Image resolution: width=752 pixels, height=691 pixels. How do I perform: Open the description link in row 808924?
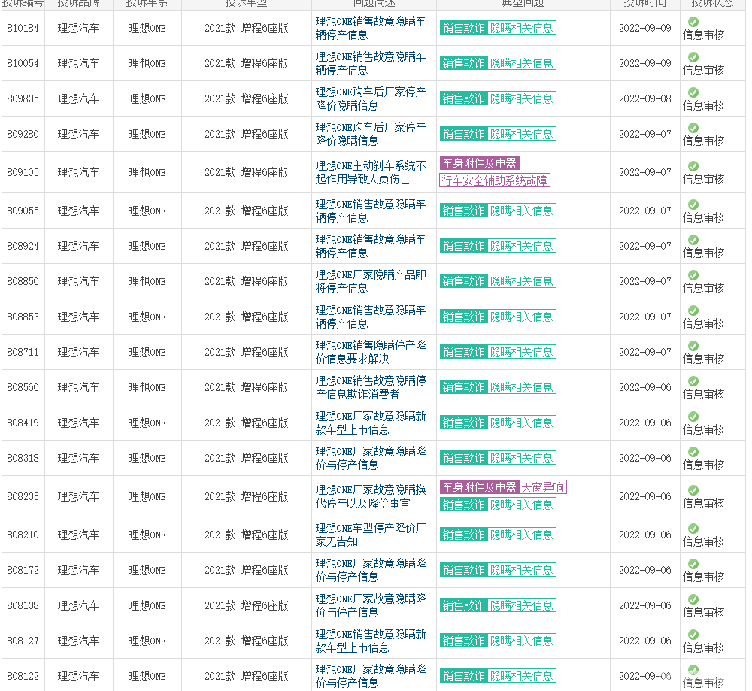371,246
